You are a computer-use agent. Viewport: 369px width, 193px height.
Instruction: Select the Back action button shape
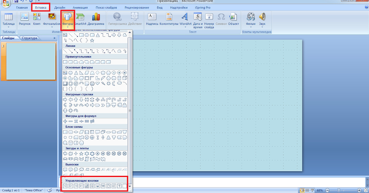[65, 186]
